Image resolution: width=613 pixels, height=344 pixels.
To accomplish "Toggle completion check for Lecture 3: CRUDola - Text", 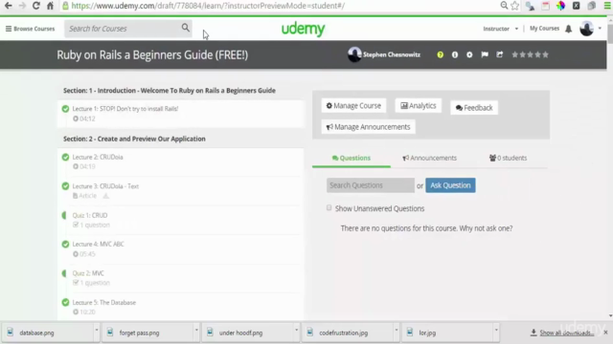I will [x=65, y=186].
